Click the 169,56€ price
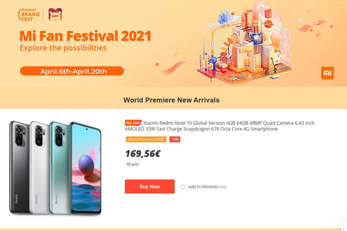Viewport: 347px width, 231px height. tap(143, 154)
